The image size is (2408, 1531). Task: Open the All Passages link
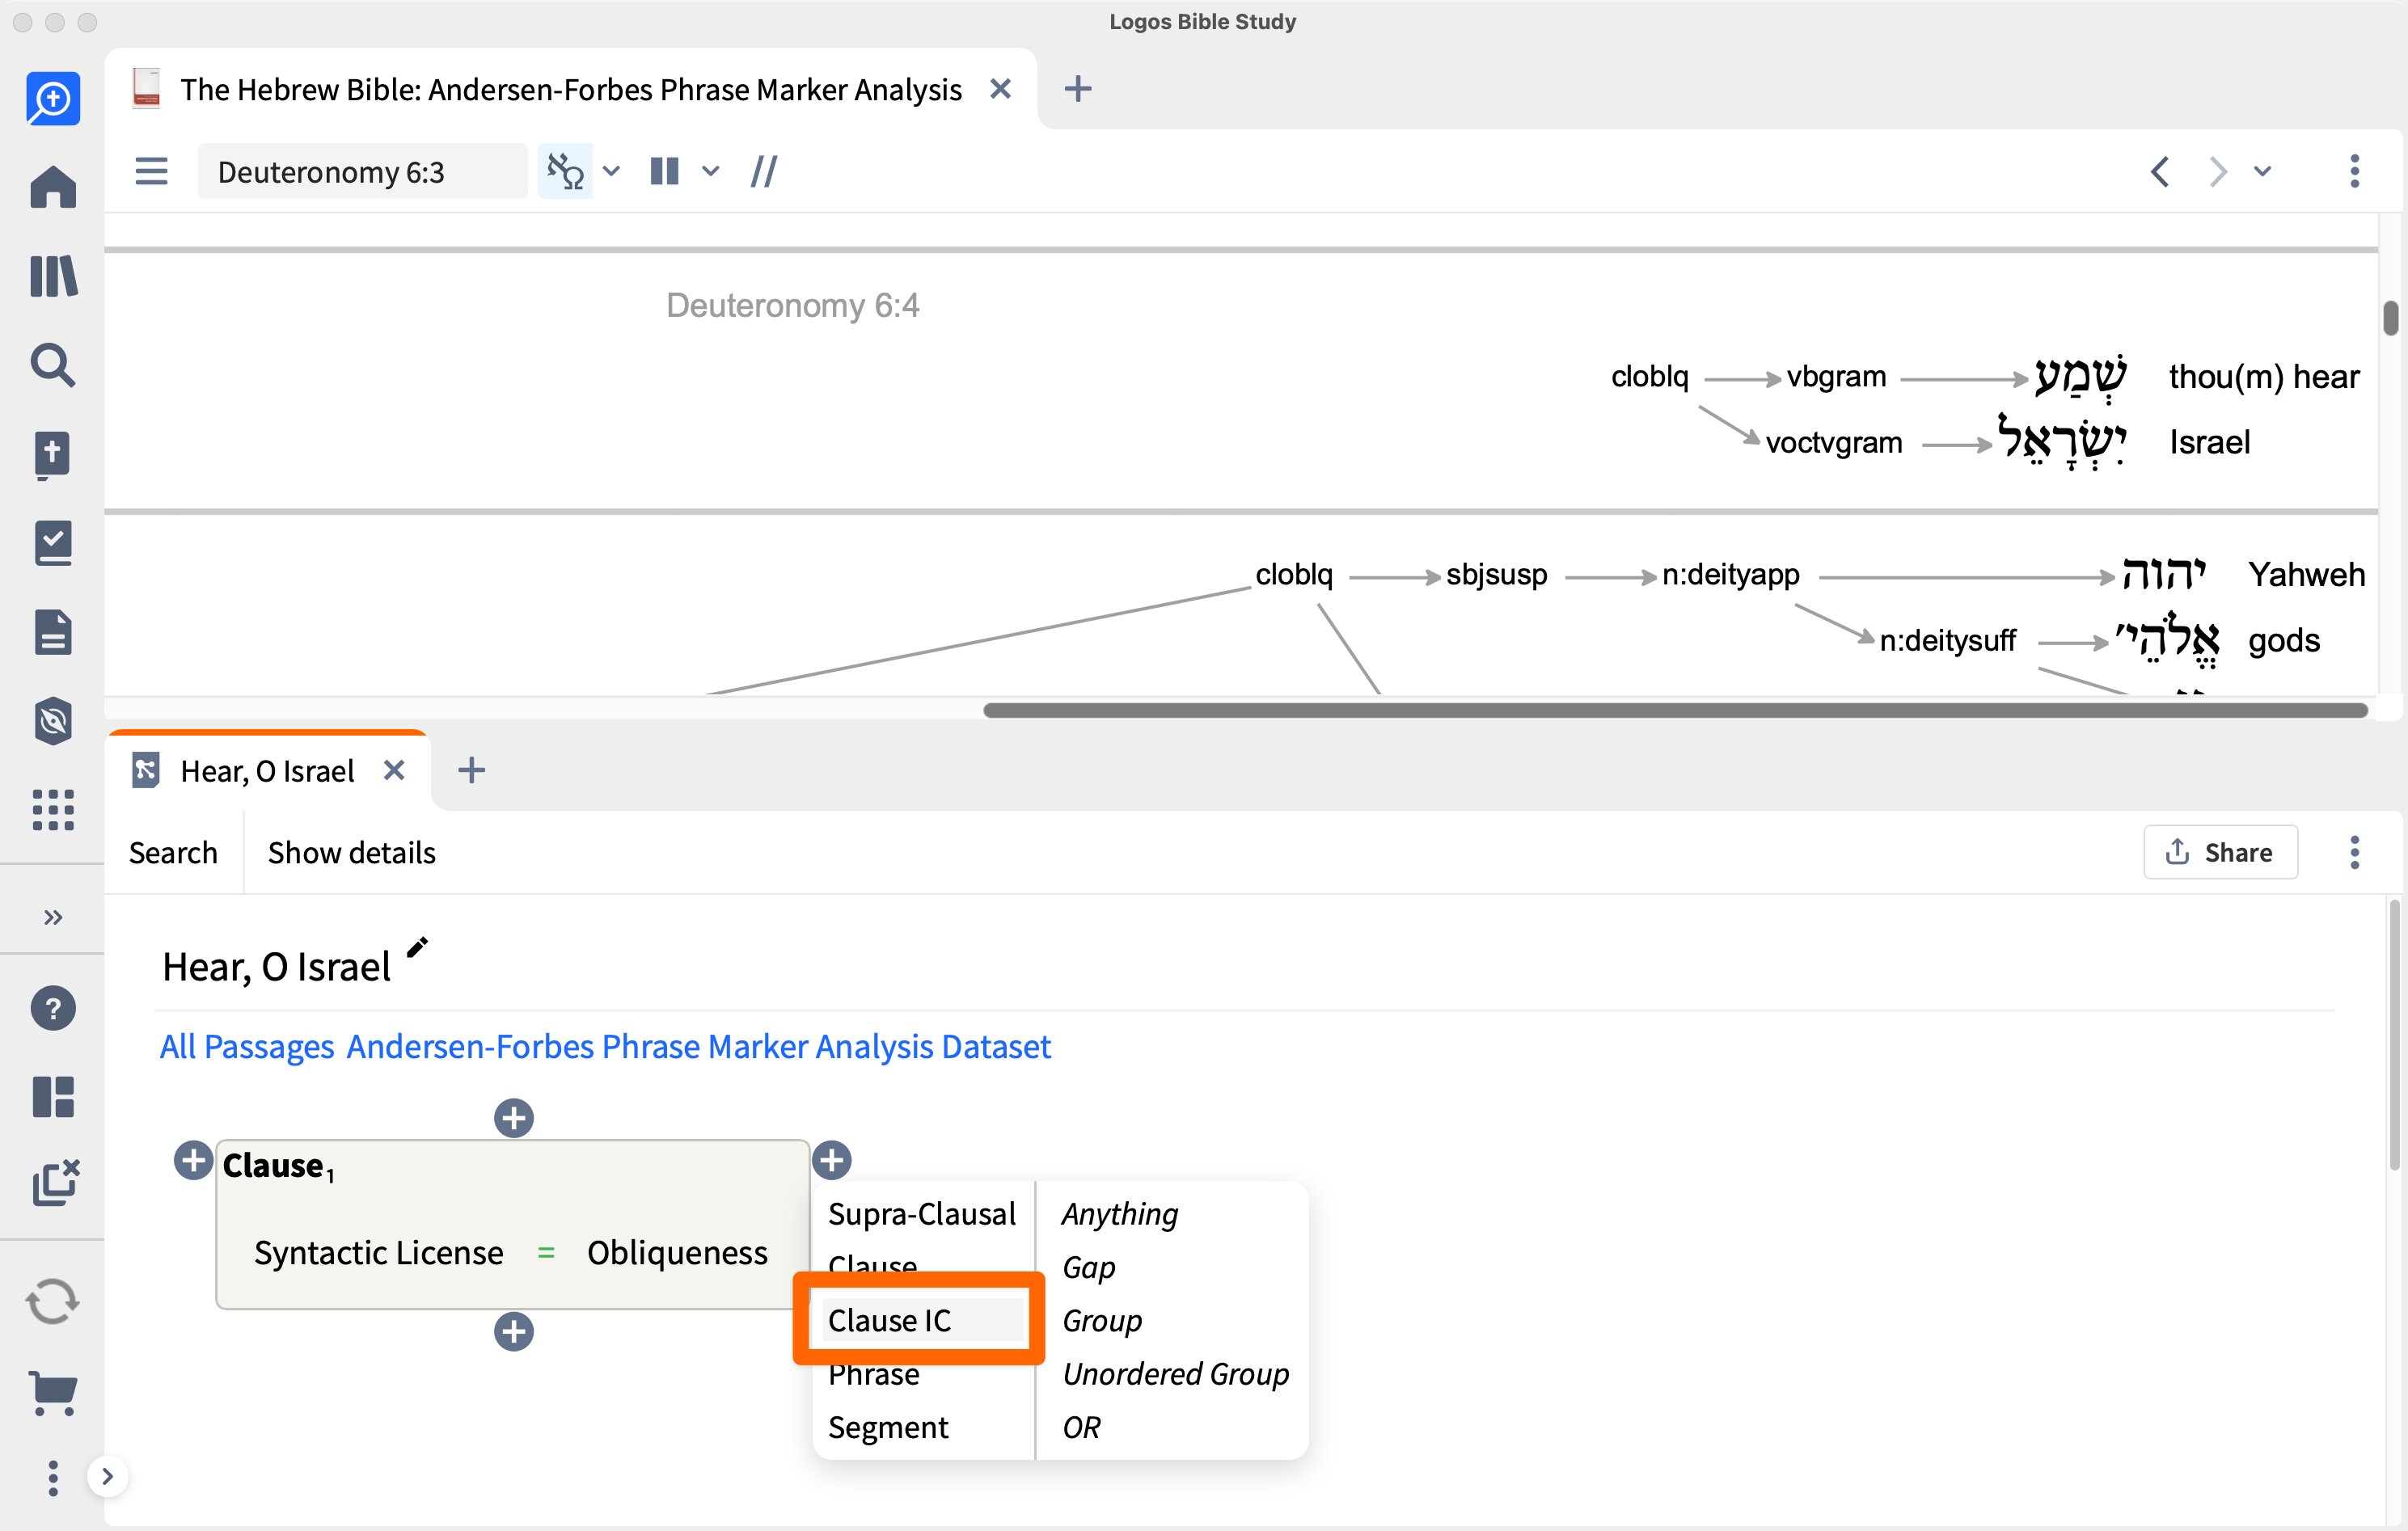tap(247, 1046)
